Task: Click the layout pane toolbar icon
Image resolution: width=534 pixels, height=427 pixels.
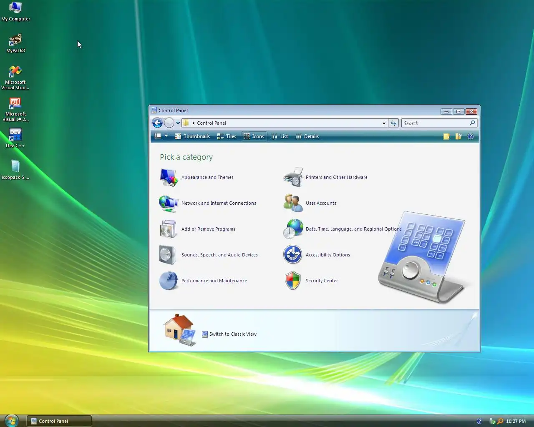Action: tap(158, 136)
